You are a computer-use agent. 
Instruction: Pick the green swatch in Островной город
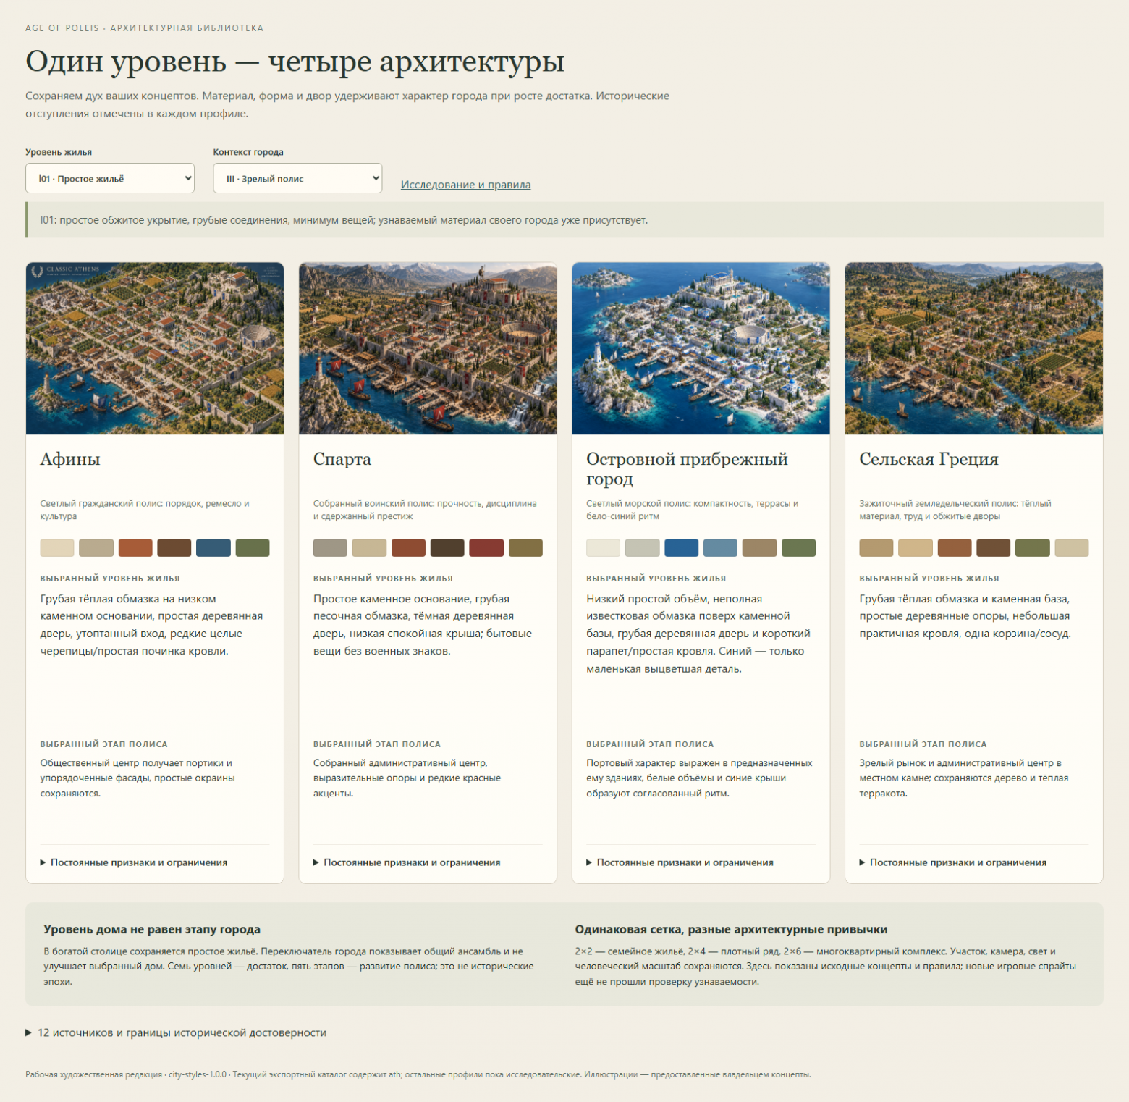[x=799, y=547]
